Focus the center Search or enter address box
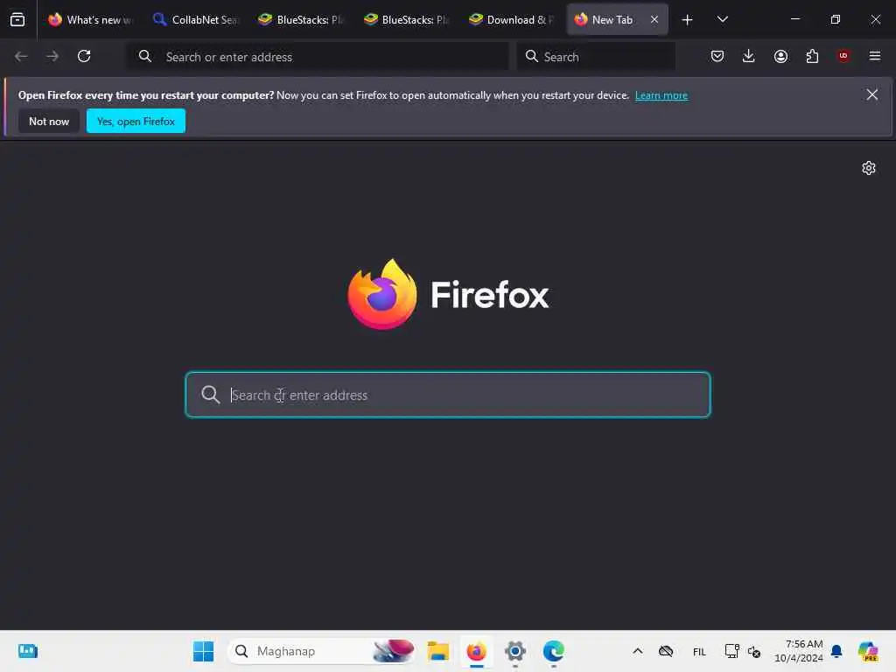Screen dimensions: 896x672 click(x=448, y=395)
